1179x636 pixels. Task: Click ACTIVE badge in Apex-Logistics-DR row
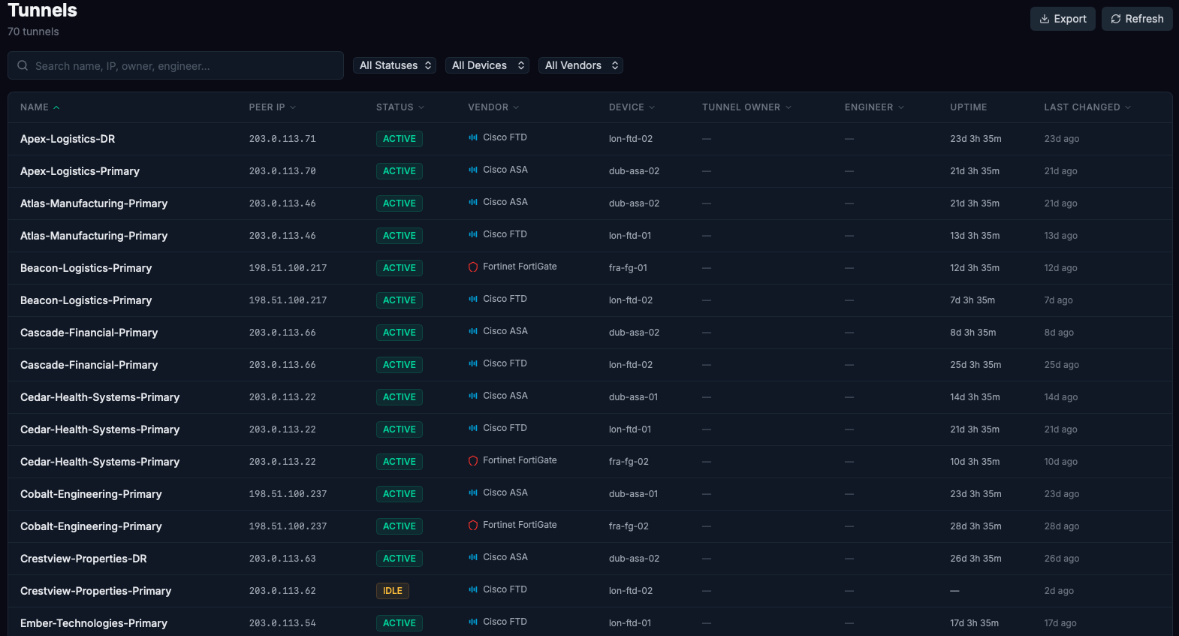coord(400,139)
